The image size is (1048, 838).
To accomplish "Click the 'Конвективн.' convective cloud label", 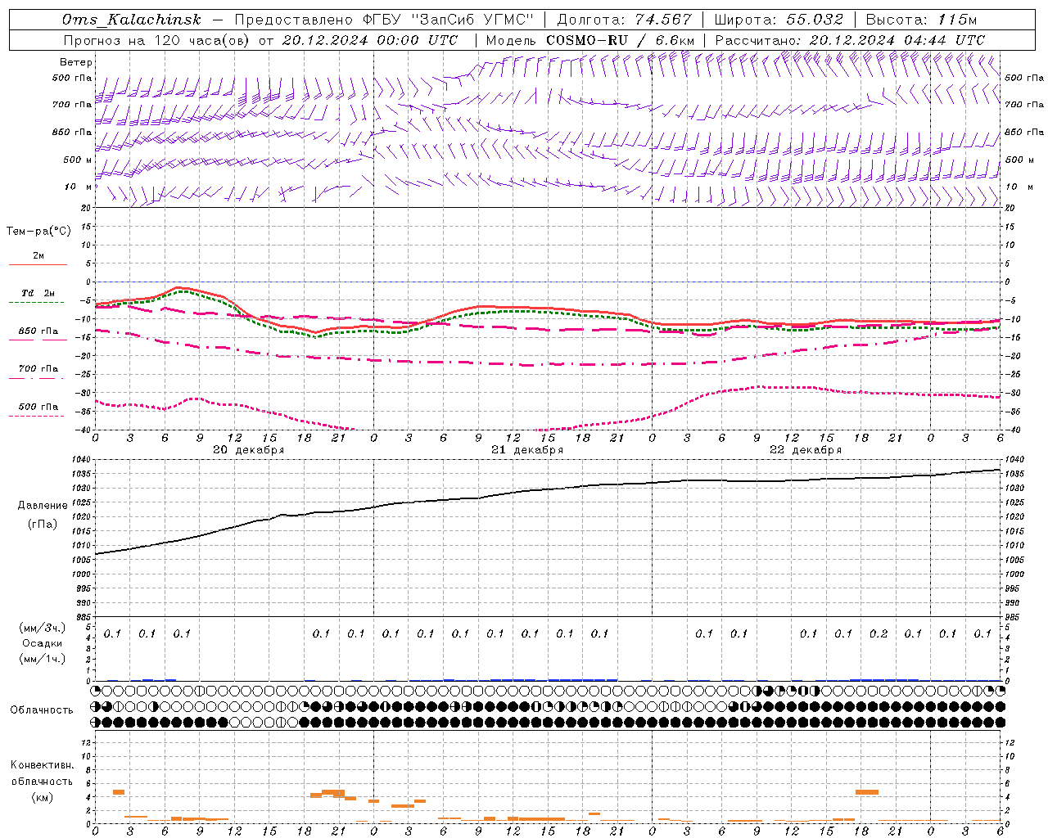I will 42,765.
